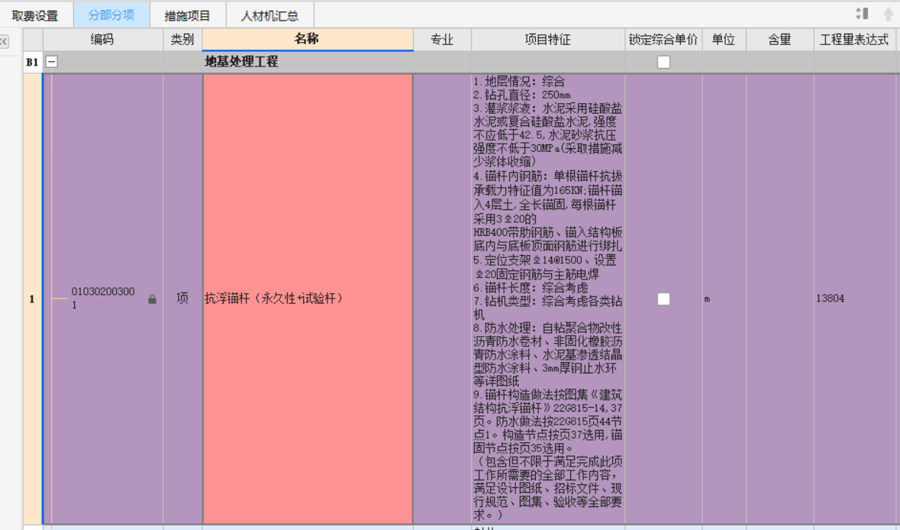
Task: Click the 专业 column header
Action: coord(442,40)
